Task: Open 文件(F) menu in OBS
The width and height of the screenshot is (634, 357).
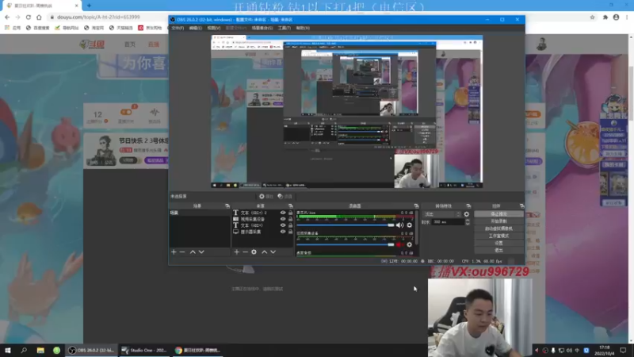Action: tap(178, 28)
